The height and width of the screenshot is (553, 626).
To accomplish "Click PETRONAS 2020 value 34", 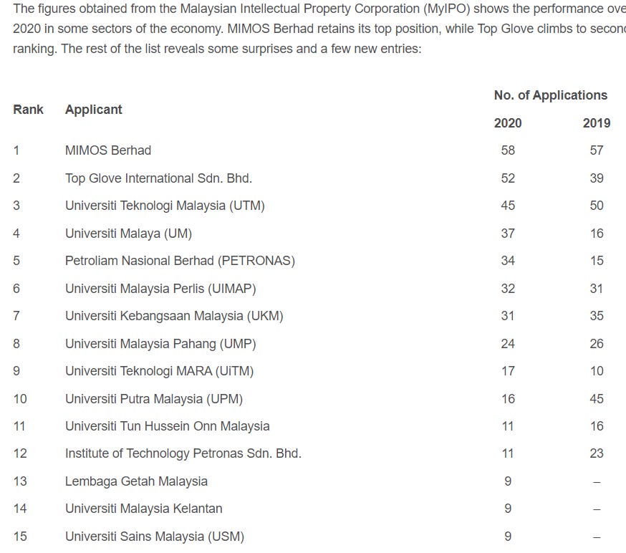I will [x=508, y=261].
